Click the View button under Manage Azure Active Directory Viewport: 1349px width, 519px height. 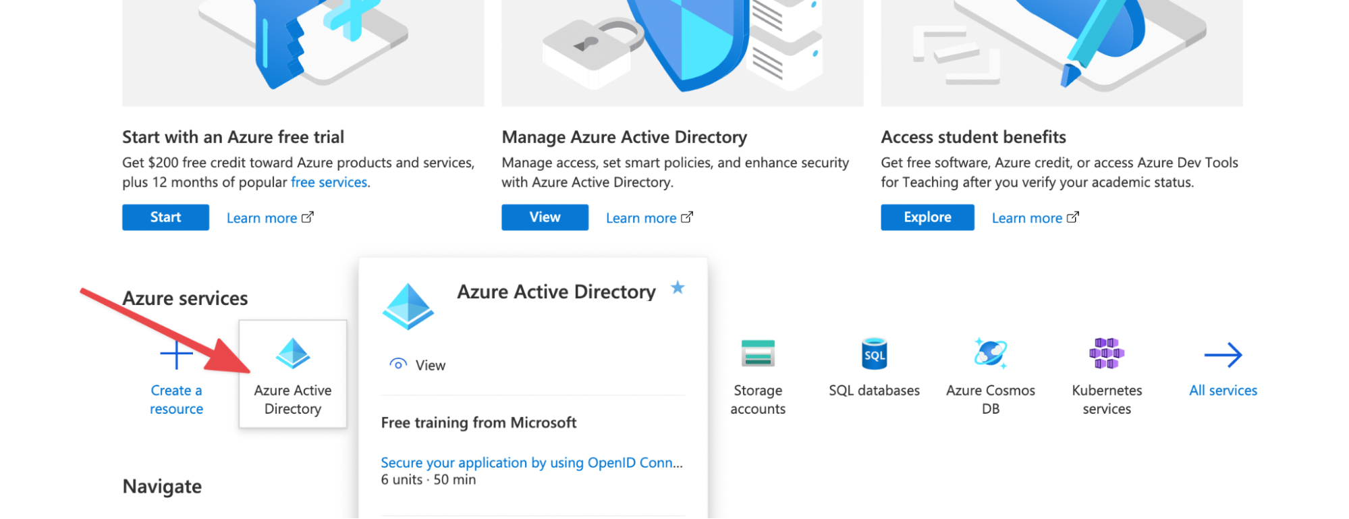coord(545,217)
